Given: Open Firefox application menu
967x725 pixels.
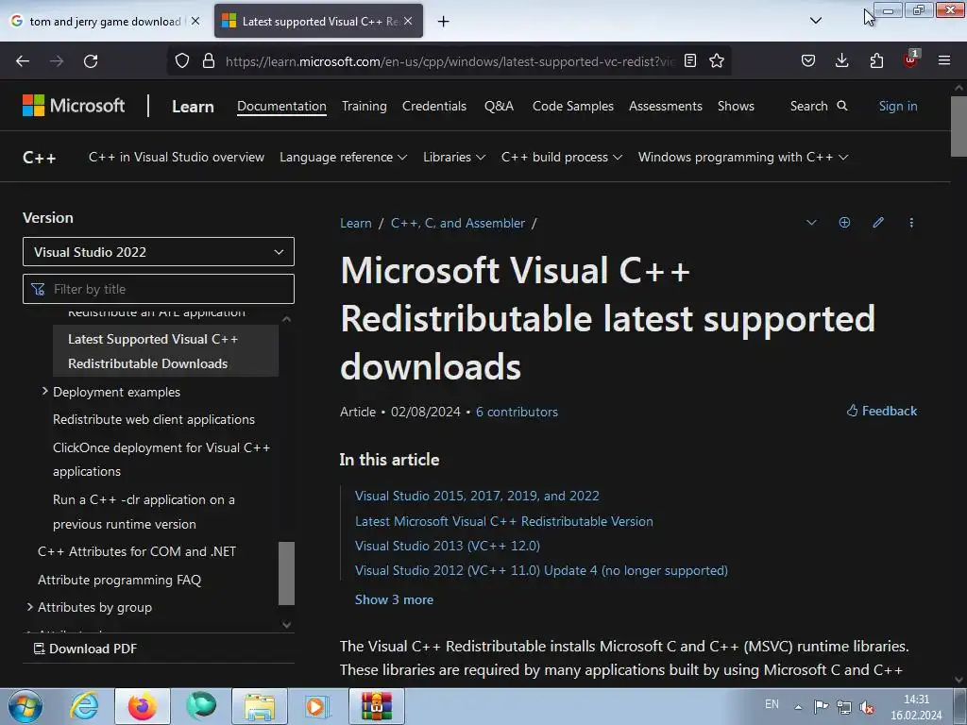Looking at the screenshot, I should (944, 60).
